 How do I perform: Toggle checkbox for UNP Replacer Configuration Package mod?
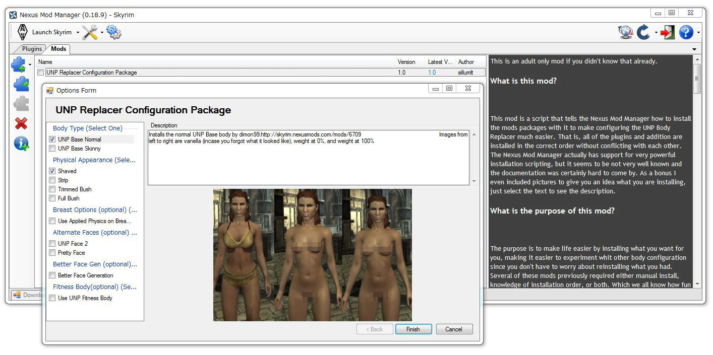click(x=40, y=73)
